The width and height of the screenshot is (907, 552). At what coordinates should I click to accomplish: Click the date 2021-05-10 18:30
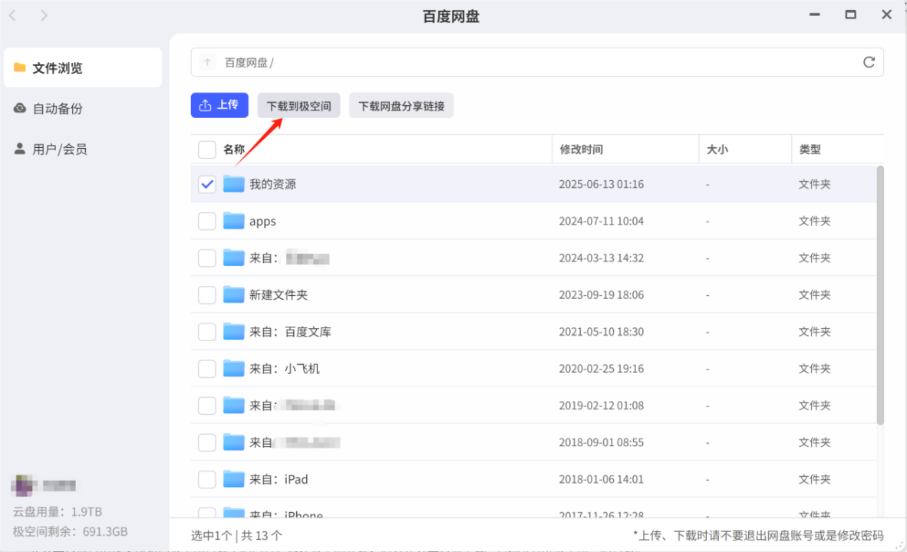pos(601,332)
